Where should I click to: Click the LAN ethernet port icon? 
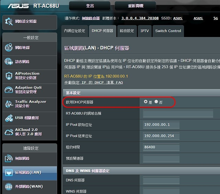click(9, 173)
